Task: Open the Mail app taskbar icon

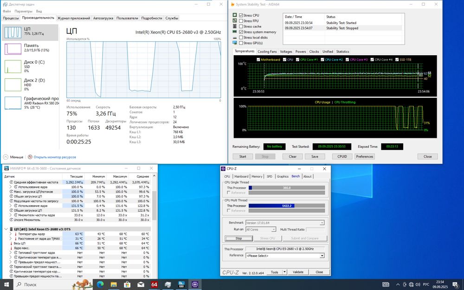Action: (x=141, y=284)
